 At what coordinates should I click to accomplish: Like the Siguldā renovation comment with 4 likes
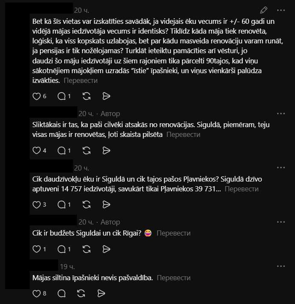(x=37, y=151)
